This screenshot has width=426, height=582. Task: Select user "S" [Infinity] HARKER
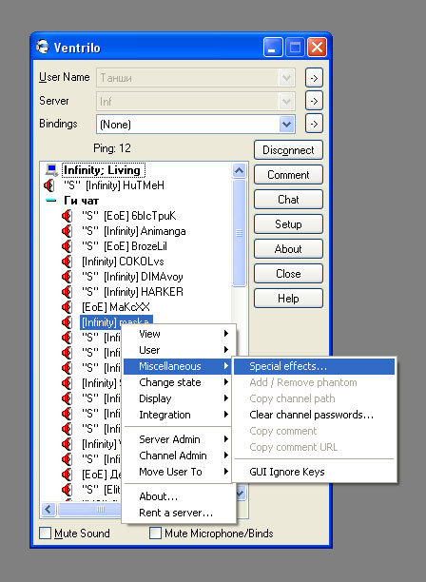tap(132, 292)
